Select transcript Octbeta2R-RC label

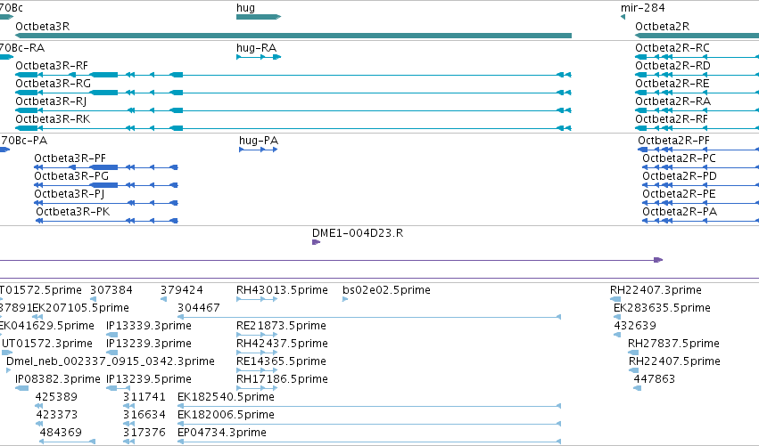coord(672,48)
